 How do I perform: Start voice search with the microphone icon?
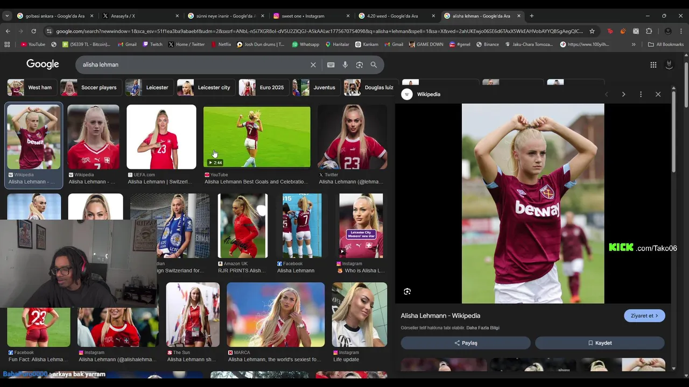(345, 64)
